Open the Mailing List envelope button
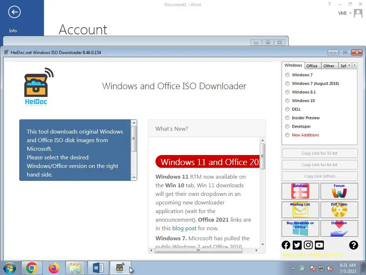 tap(300, 210)
